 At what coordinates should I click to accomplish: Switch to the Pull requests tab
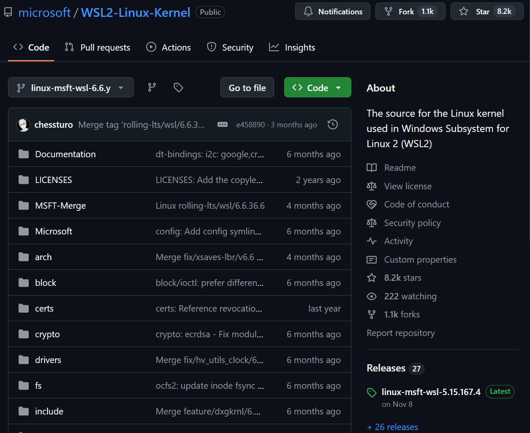click(98, 47)
